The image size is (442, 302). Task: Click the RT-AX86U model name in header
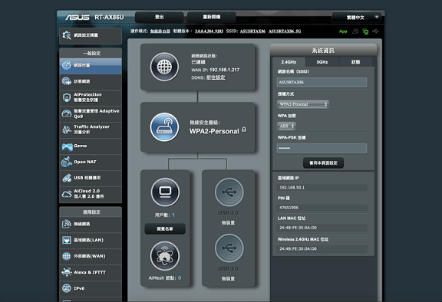(109, 18)
